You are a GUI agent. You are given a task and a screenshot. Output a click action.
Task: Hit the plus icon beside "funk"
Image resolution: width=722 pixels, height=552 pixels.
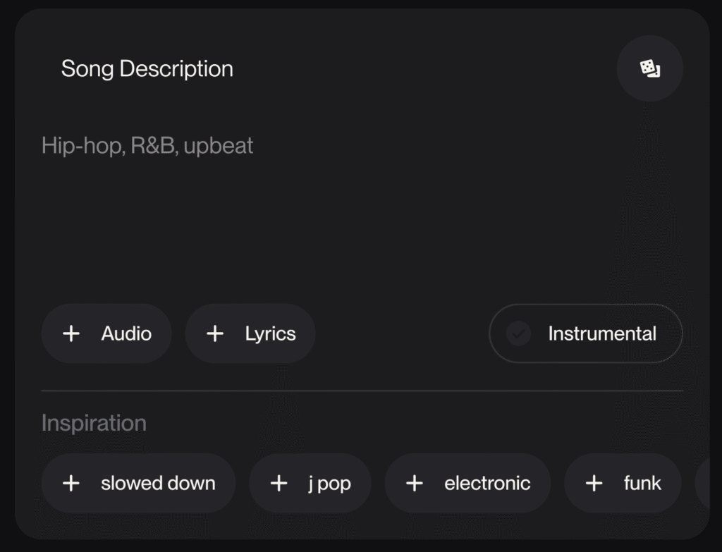pyautogui.click(x=594, y=483)
